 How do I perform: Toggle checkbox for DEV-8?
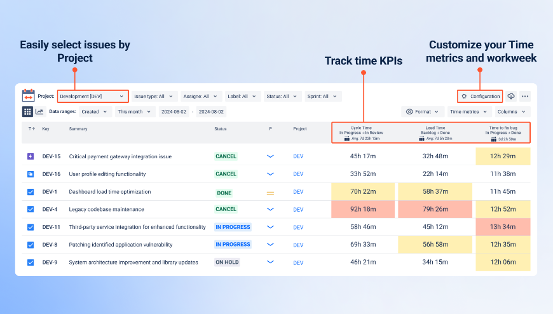click(31, 245)
